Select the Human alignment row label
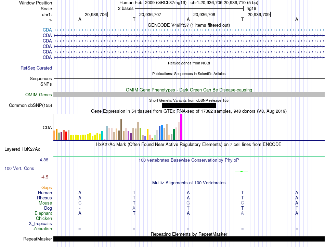Viewport: 325px width, 247px height. coord(45,193)
